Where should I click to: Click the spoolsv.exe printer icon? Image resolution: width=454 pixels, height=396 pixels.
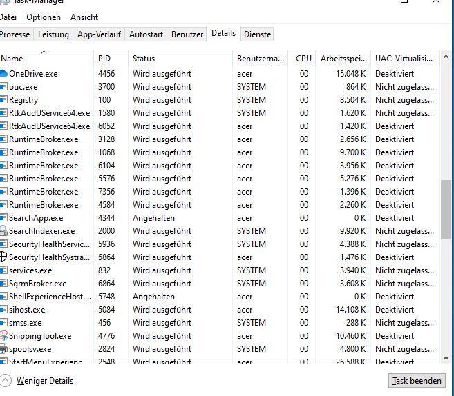coord(3,349)
